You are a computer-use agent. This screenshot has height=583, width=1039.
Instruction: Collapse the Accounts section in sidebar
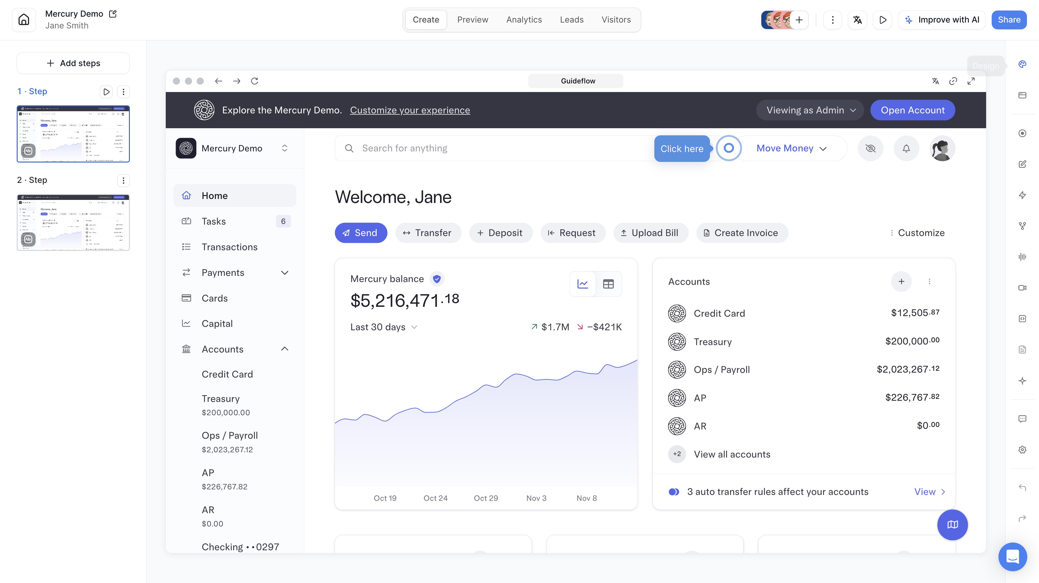tap(284, 349)
